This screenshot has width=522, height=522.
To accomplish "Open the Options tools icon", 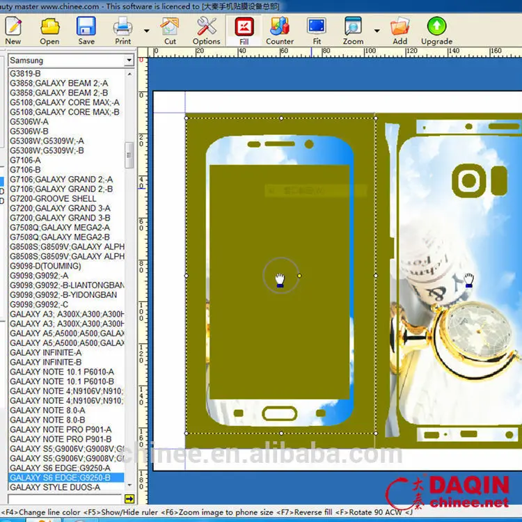I will pos(207,26).
